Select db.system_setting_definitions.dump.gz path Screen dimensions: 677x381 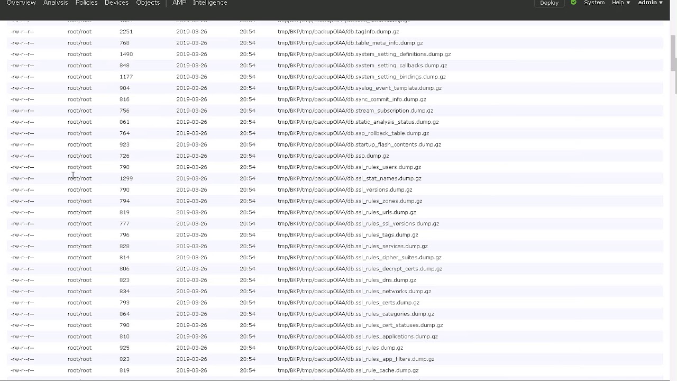click(364, 54)
